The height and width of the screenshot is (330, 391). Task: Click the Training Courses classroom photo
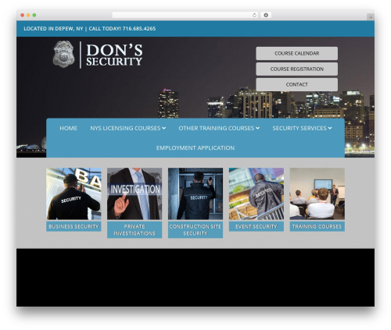click(x=317, y=193)
